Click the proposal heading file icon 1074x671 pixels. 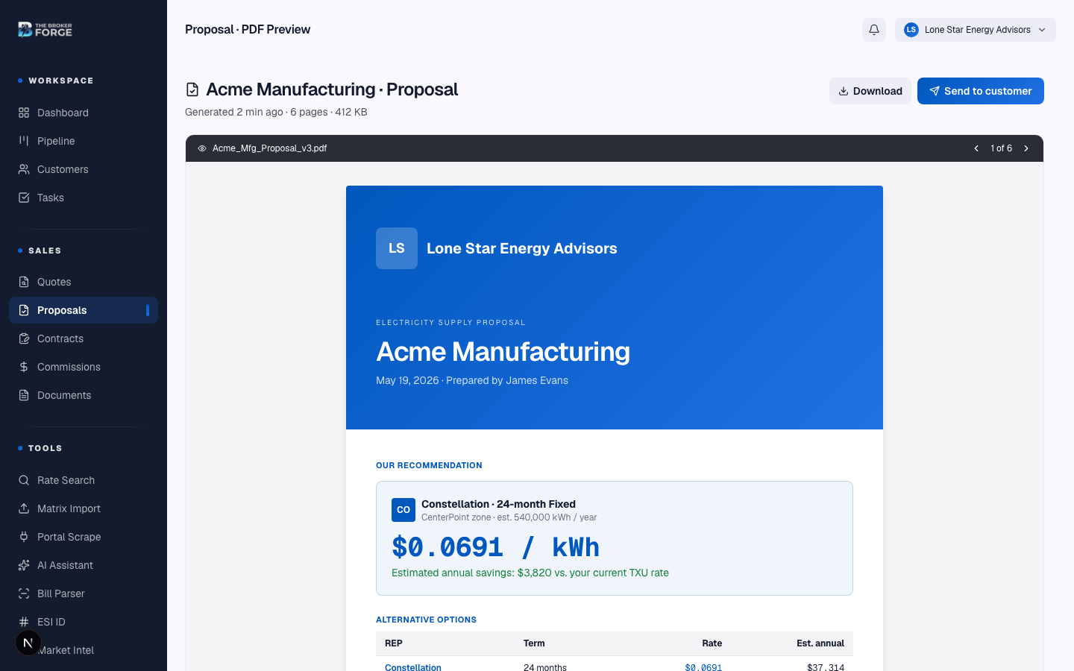click(192, 89)
